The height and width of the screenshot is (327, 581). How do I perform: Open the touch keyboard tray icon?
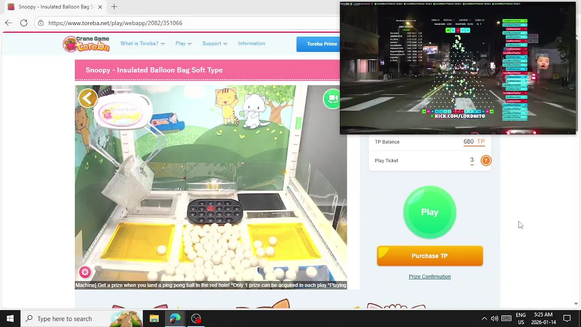pos(507,318)
